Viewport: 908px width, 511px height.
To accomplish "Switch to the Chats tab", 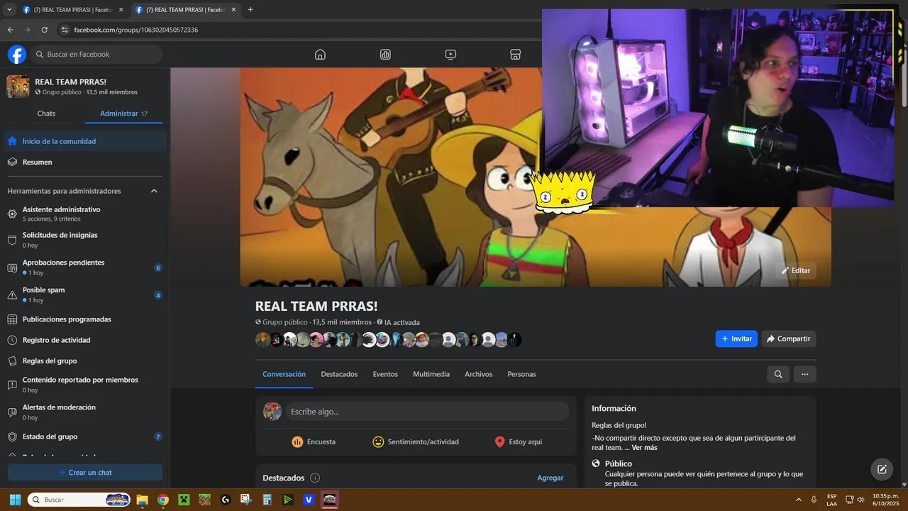I will coord(46,114).
